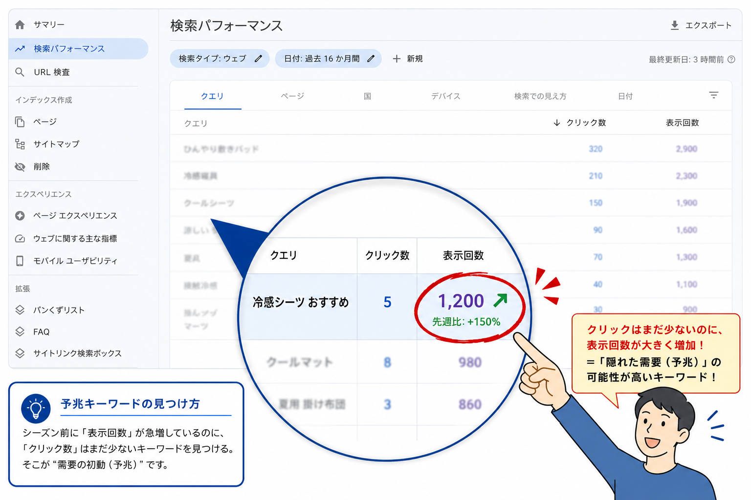Click the home icon beside サマリー
This screenshot has height=500, width=751.
point(20,24)
